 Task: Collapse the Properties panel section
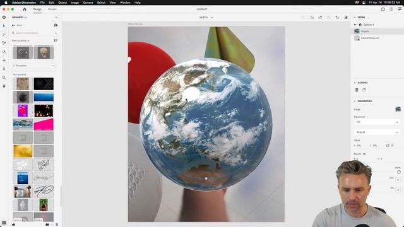pos(355,101)
